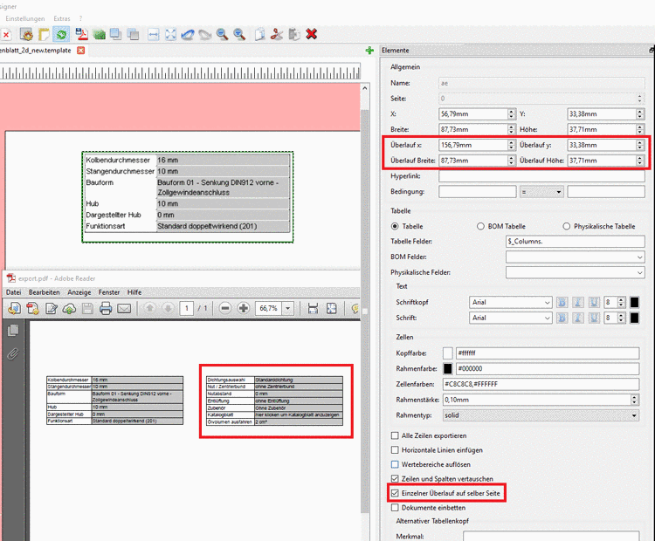This screenshot has height=541, width=655.
Task: Open the Rahmentyp solid dropdown
Action: point(541,415)
